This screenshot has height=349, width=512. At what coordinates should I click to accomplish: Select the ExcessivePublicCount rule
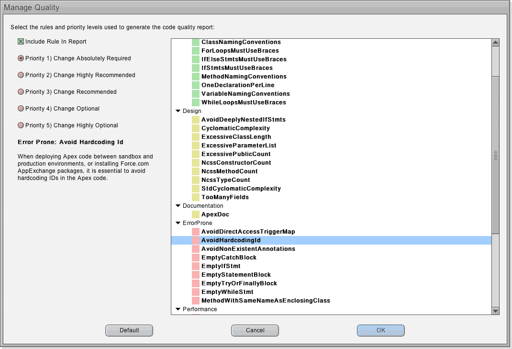[x=236, y=154]
